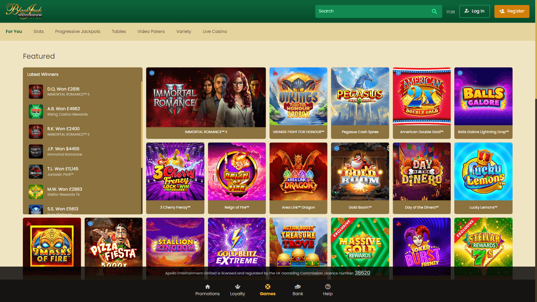This screenshot has width=537, height=302.
Task: Open the Area Link Dragon tile
Action: [x=299, y=178]
